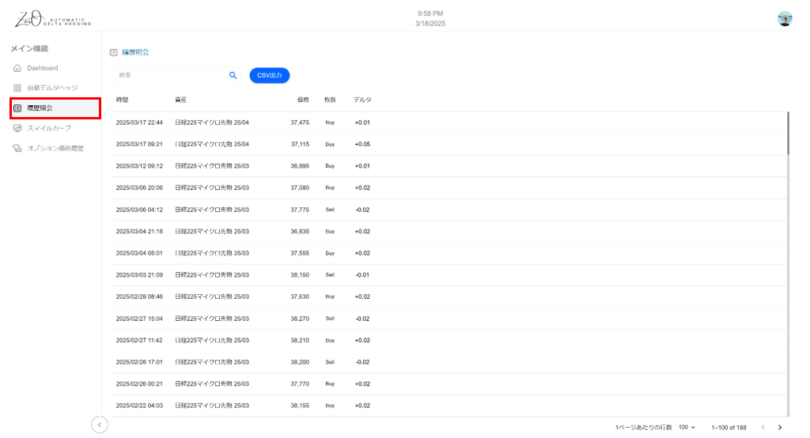
Task: Collapse the sidebar with the chevron button
Action: pyautogui.click(x=100, y=425)
